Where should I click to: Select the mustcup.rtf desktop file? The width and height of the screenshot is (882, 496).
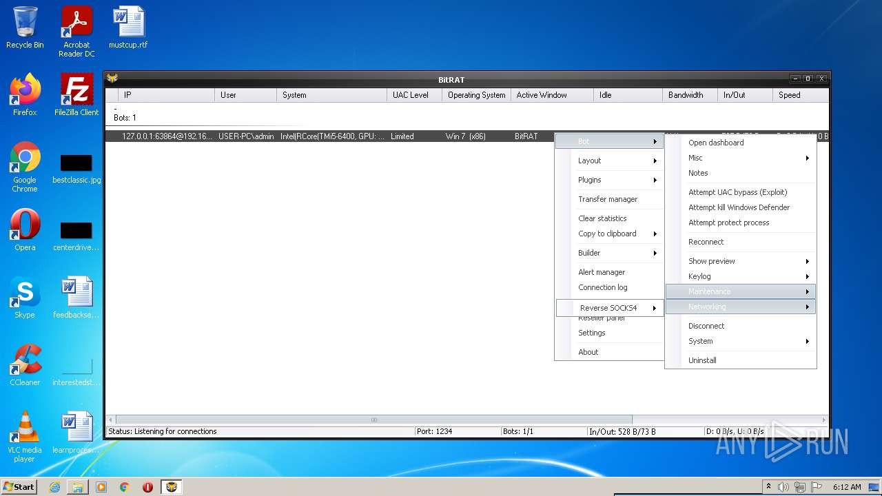tap(128, 28)
